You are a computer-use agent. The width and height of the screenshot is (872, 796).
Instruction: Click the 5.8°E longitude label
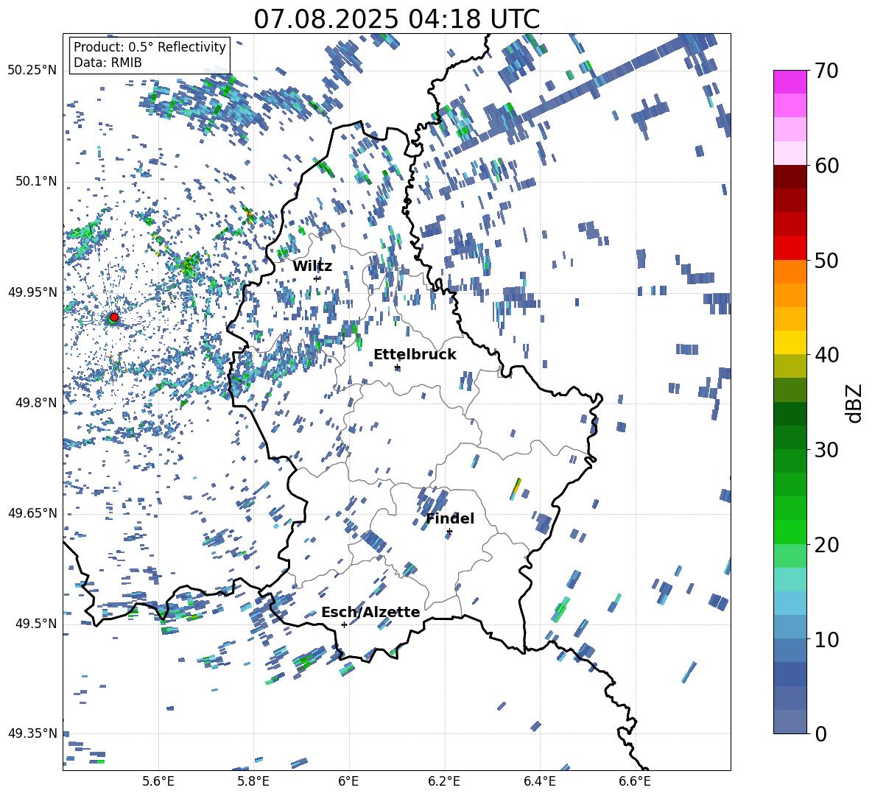click(x=253, y=781)
